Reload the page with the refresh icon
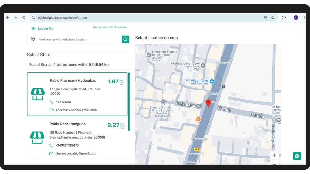The height and width of the screenshot is (174, 310). [x=24, y=17]
